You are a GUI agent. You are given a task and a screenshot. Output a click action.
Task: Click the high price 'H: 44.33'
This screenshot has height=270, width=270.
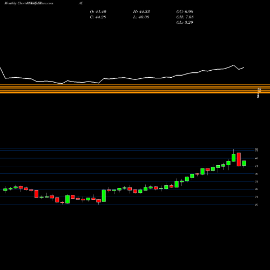141,12
